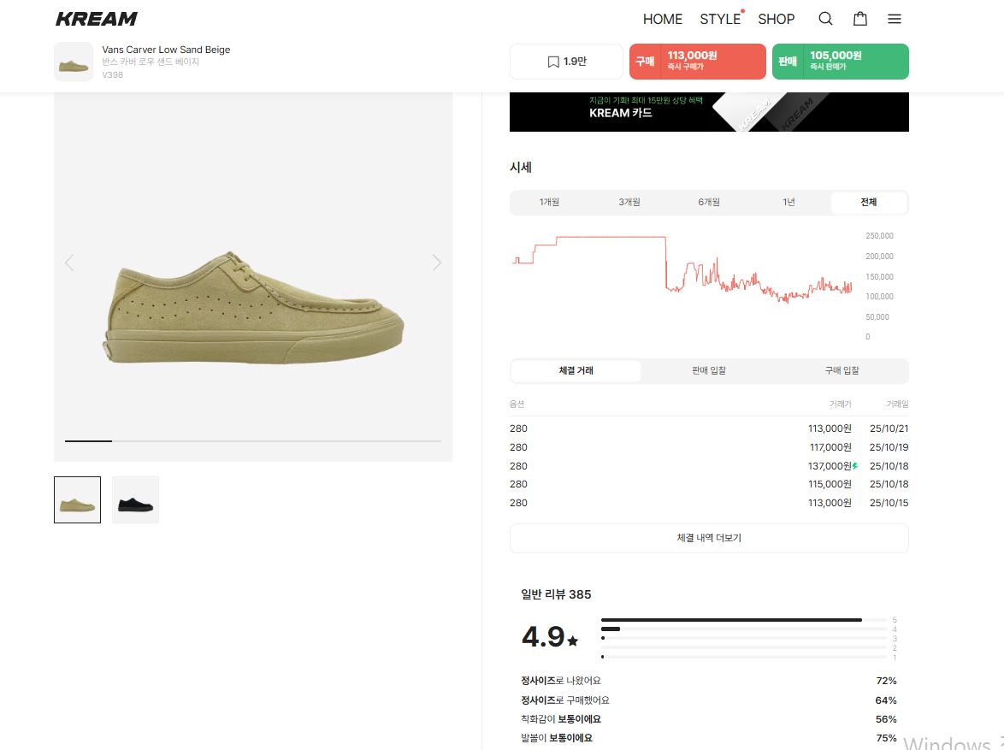Show next product image with right arrow
Image resolution: width=1004 pixels, height=750 pixels.
(436, 263)
